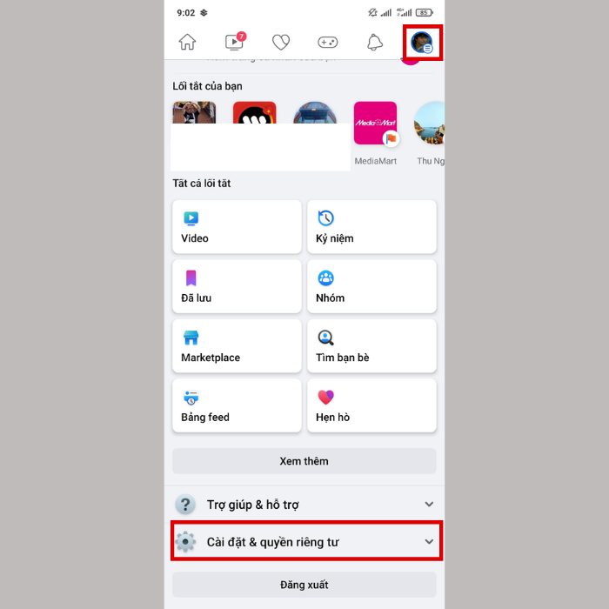Click the Đăng xuất logout button
The height and width of the screenshot is (609, 609).
coord(304,585)
